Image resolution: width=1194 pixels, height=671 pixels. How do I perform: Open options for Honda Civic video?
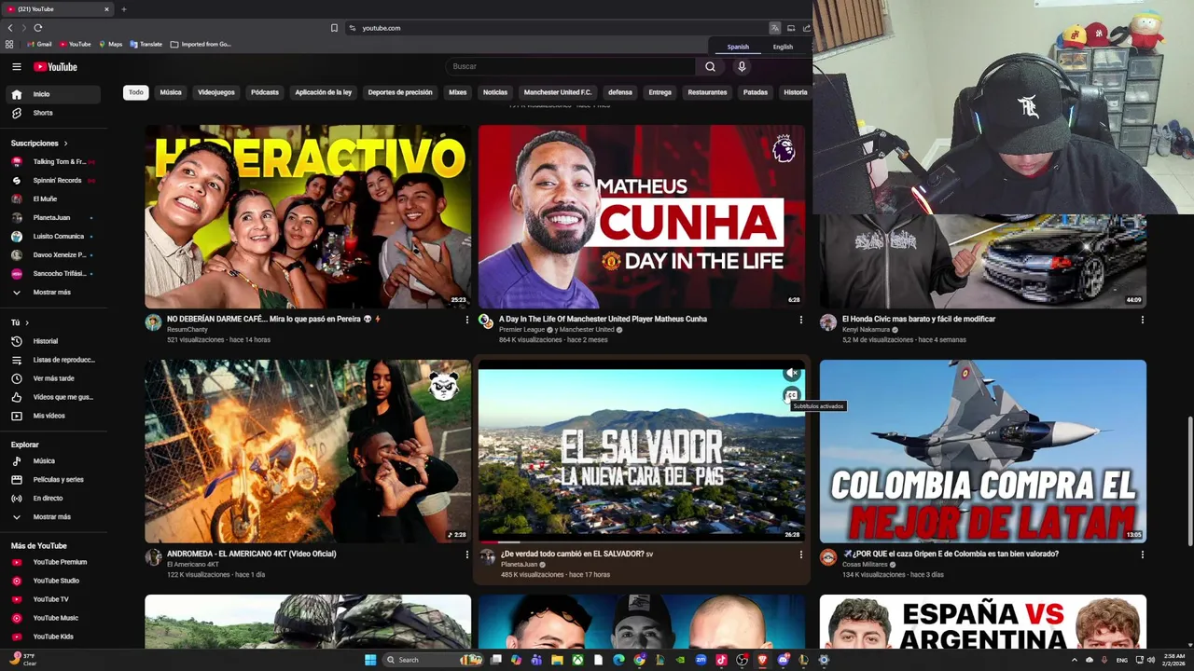click(1142, 320)
